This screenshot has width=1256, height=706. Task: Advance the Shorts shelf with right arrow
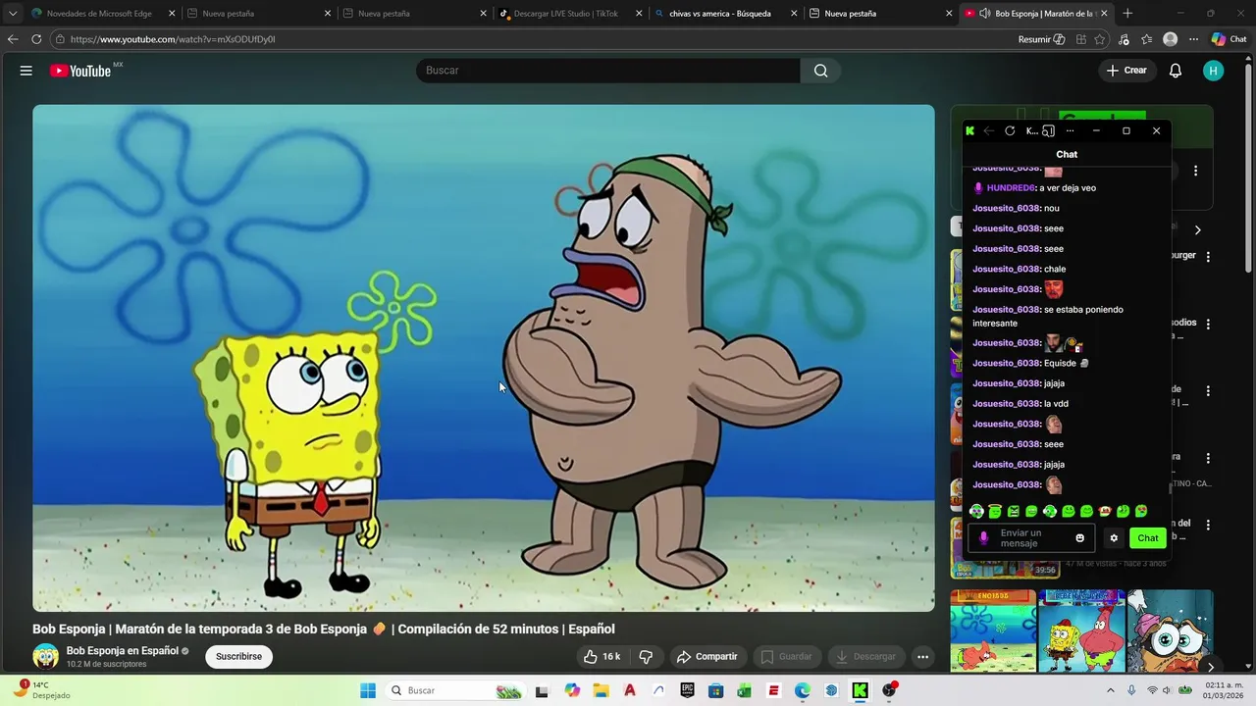click(1210, 667)
